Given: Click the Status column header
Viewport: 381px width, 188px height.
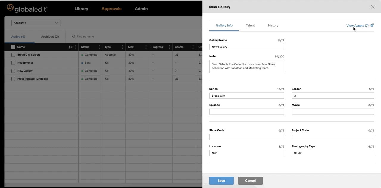Looking at the screenshot, I should coord(85,47).
